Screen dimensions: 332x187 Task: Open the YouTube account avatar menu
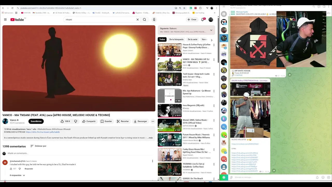pos(211,19)
